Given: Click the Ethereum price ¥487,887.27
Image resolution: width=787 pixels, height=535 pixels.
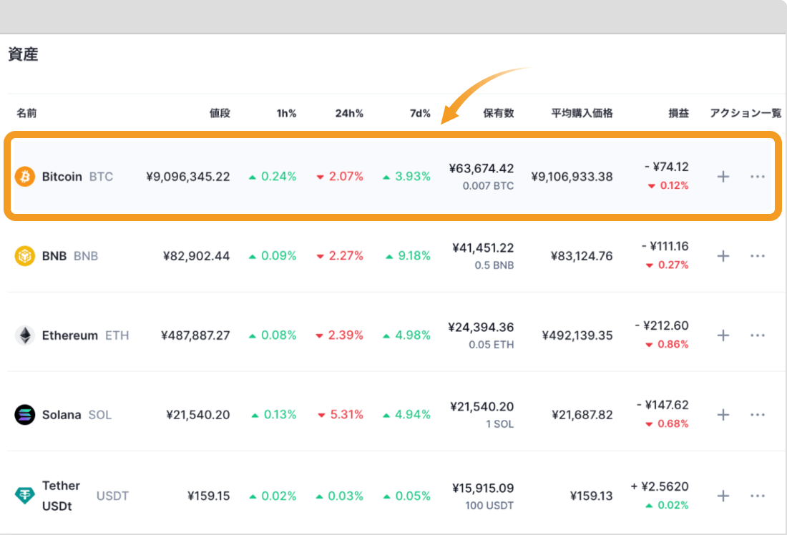Looking at the screenshot, I should [195, 335].
